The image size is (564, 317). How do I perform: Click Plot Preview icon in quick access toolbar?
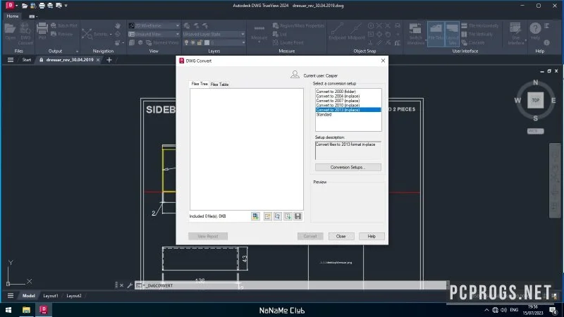pos(59,6)
